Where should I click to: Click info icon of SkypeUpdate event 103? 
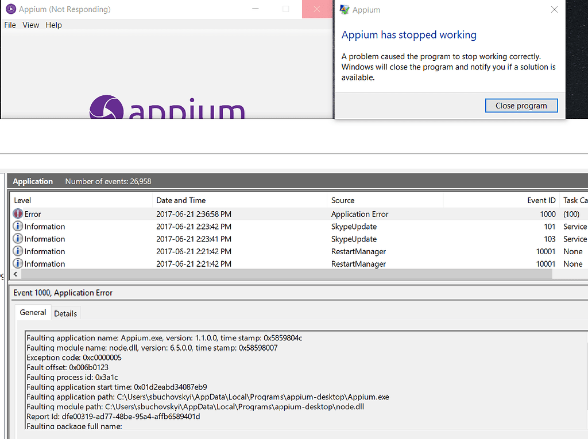18,238
